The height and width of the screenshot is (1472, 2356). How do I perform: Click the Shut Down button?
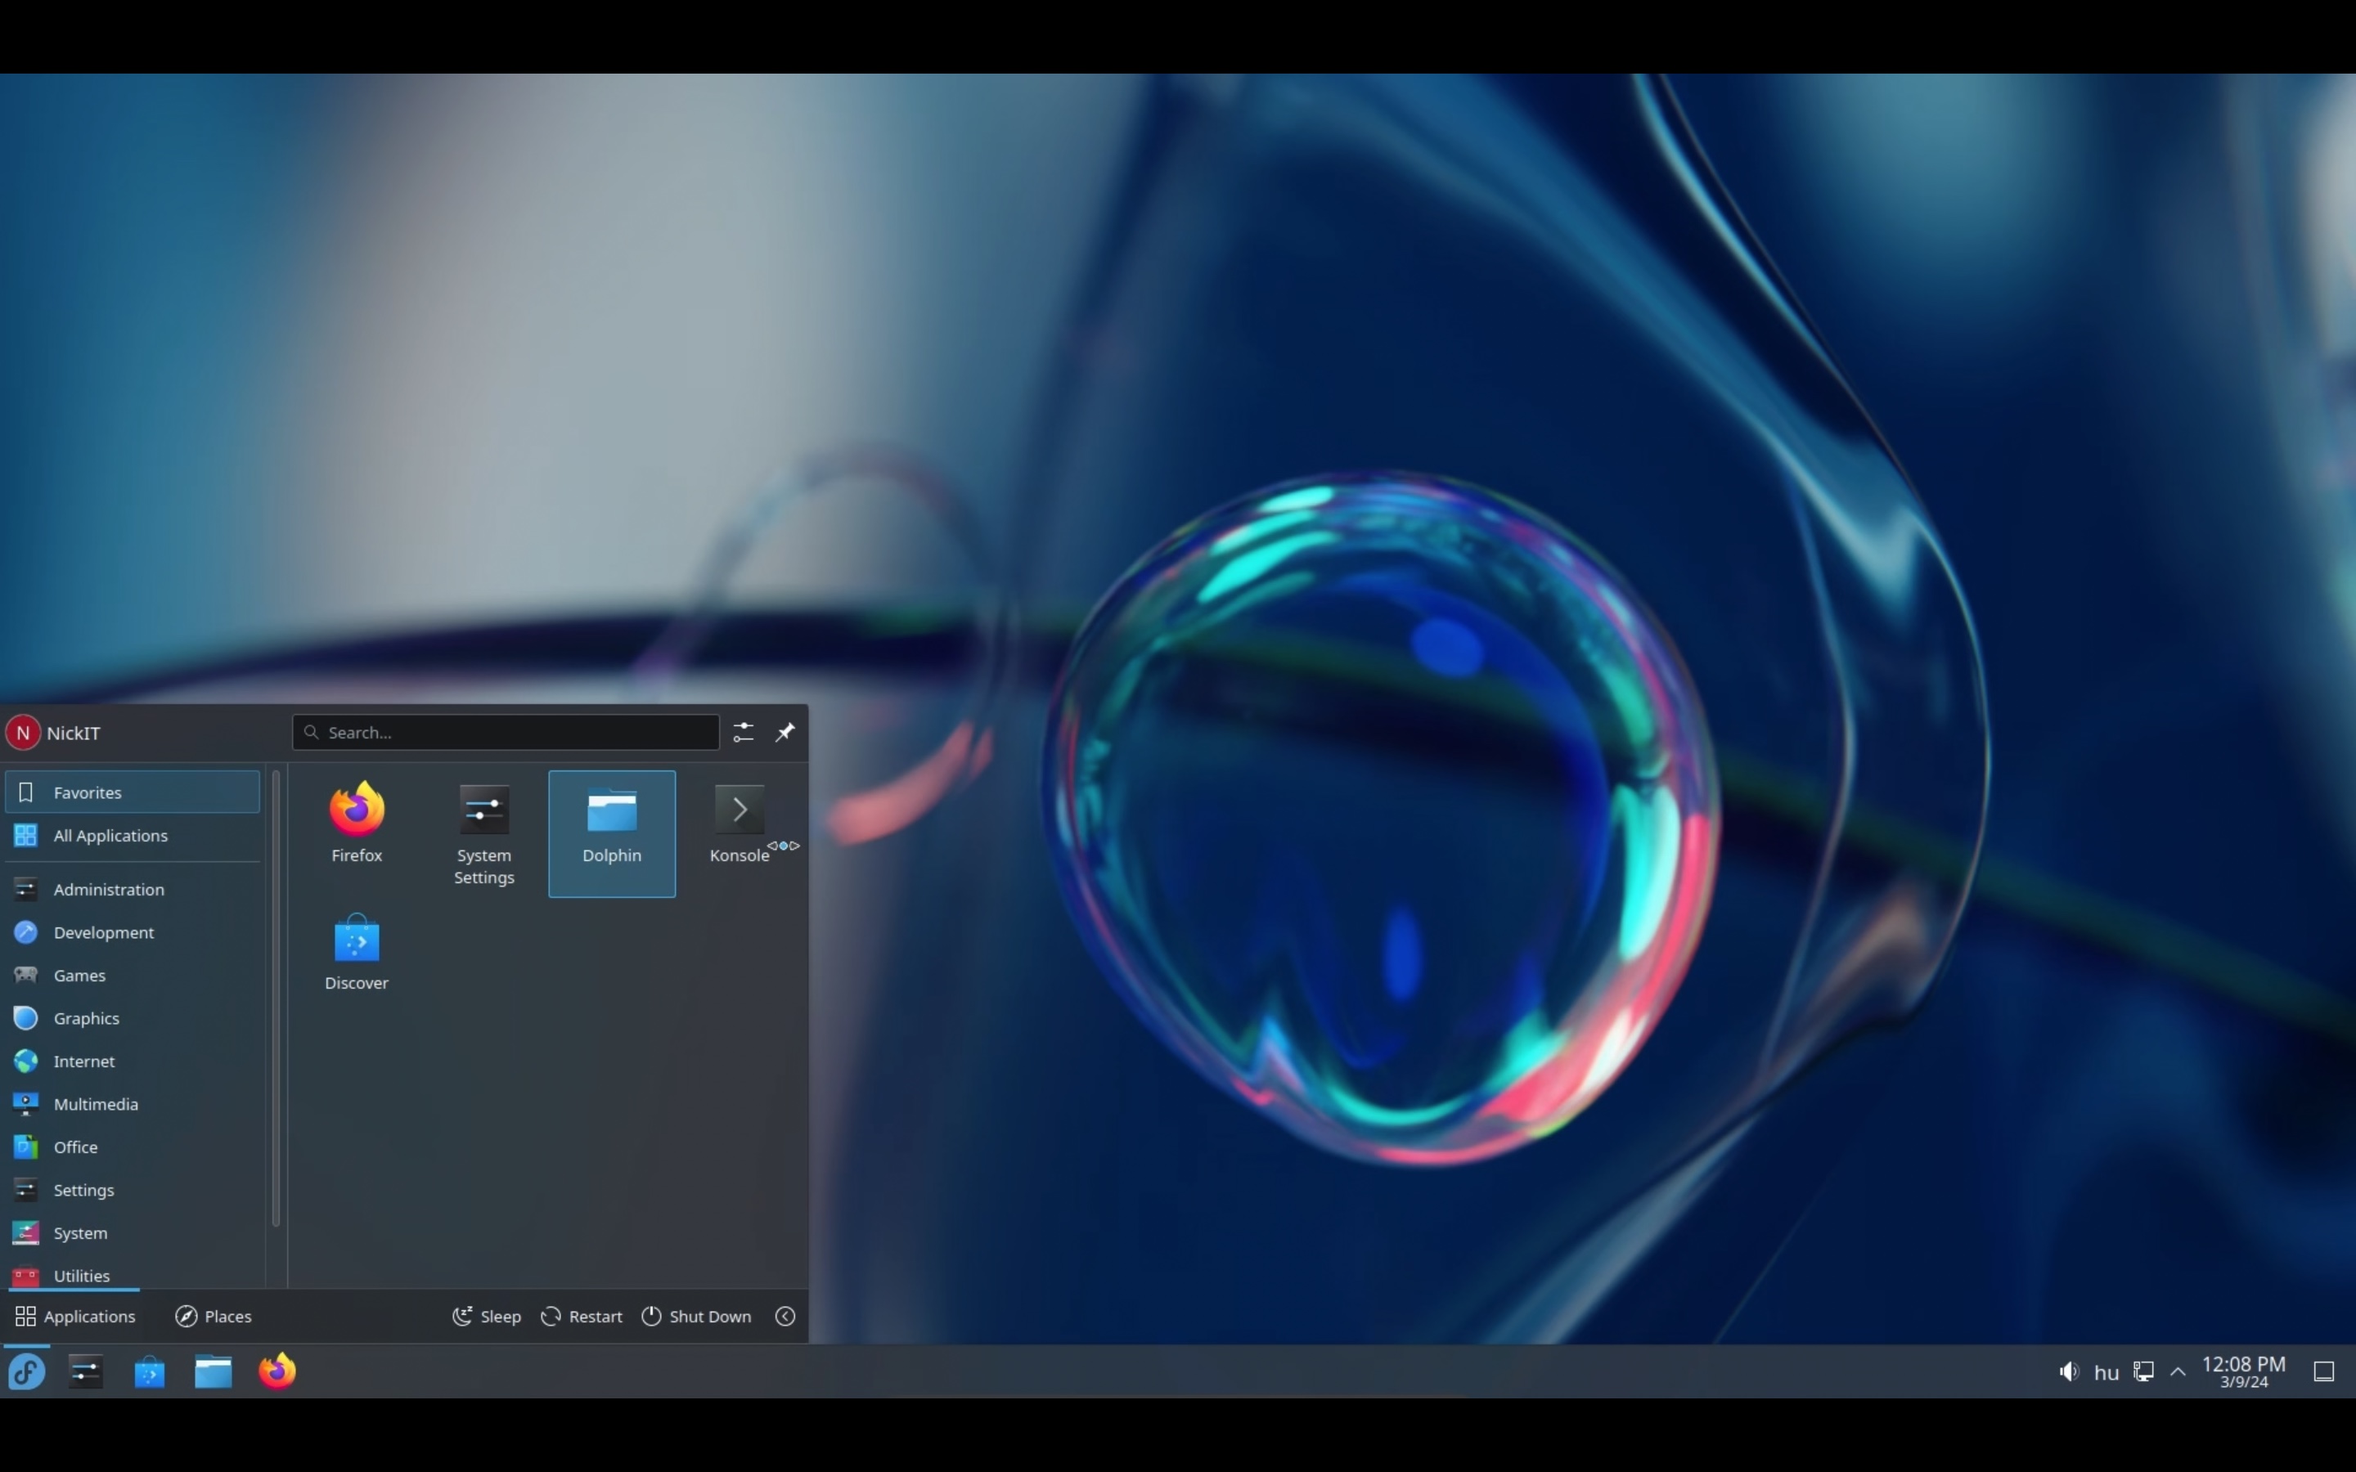point(696,1317)
